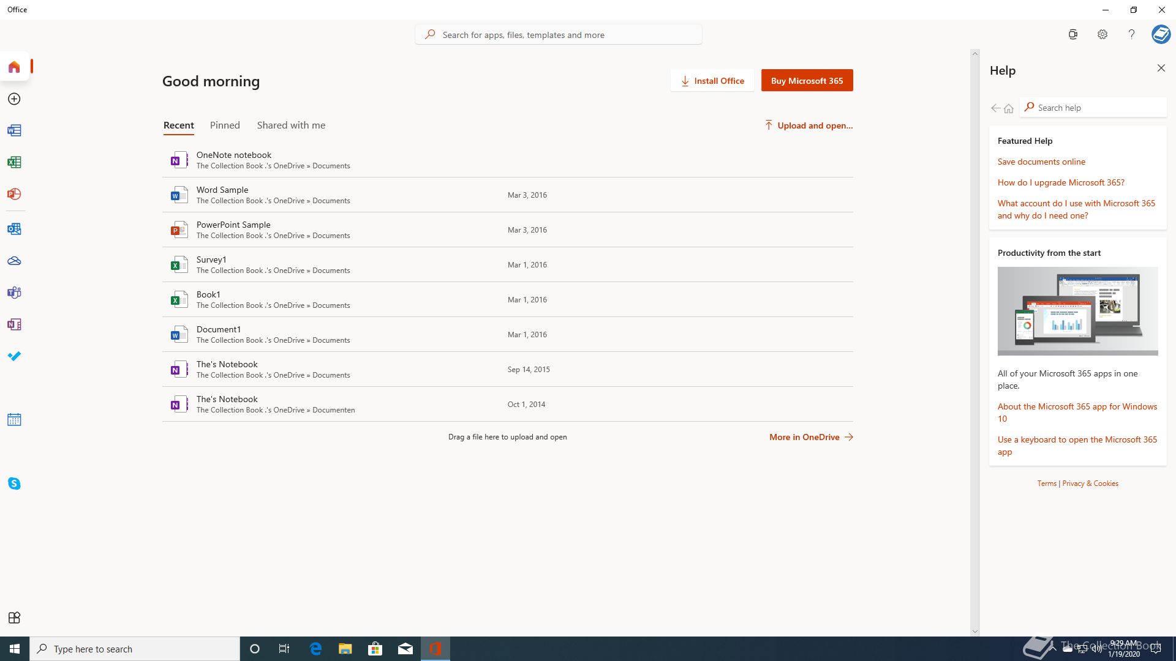Click the Productivity from the start image
This screenshot has width=1176, height=661.
(x=1077, y=311)
